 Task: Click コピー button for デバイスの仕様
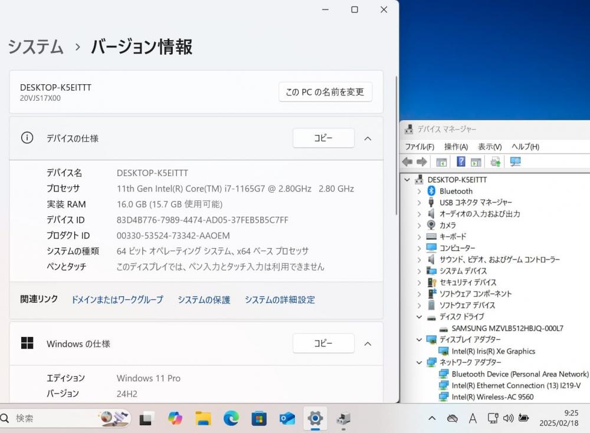pyautogui.click(x=323, y=138)
